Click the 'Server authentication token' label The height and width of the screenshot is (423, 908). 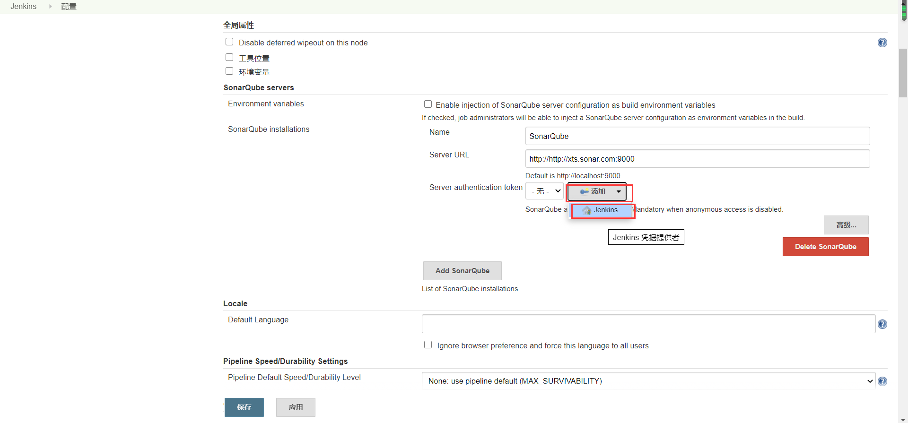click(x=476, y=188)
